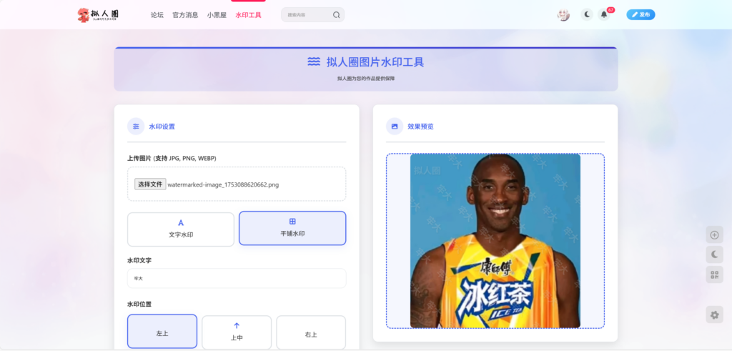The height and width of the screenshot is (351, 732).
Task: Select the 平铺水印 mode option
Action: 292,228
